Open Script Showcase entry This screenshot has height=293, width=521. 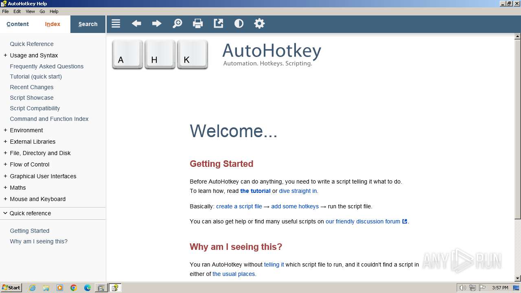(32, 98)
